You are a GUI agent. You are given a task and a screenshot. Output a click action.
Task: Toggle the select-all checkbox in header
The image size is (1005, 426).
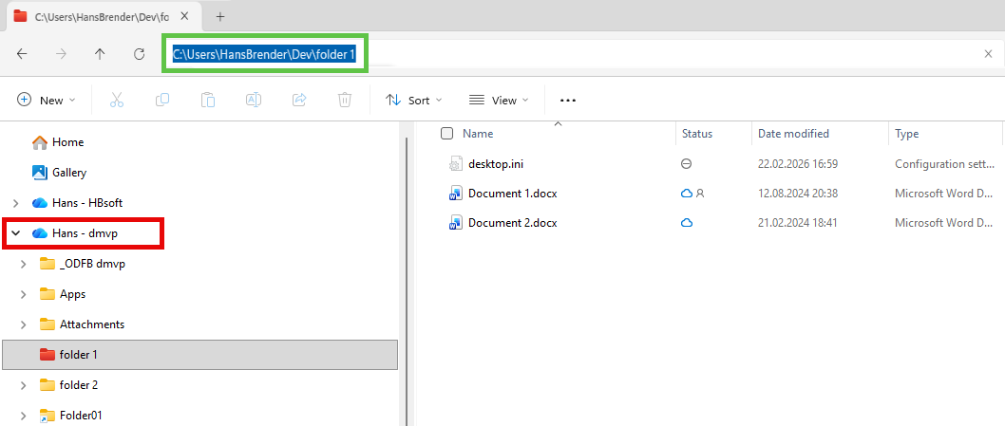pyautogui.click(x=446, y=134)
